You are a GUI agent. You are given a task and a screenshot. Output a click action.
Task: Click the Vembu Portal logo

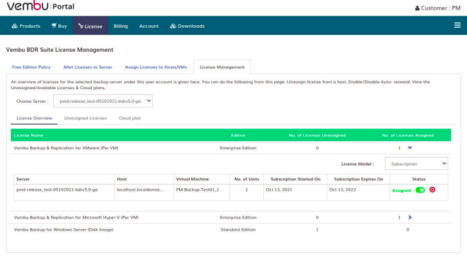41,6
